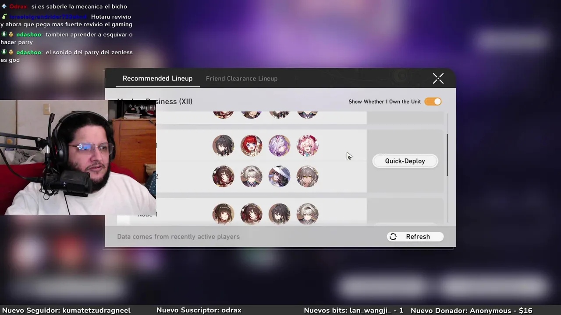Toggle the Show Whether I Own the Unit switch
Viewport: 561px width, 315px height.
(x=433, y=101)
